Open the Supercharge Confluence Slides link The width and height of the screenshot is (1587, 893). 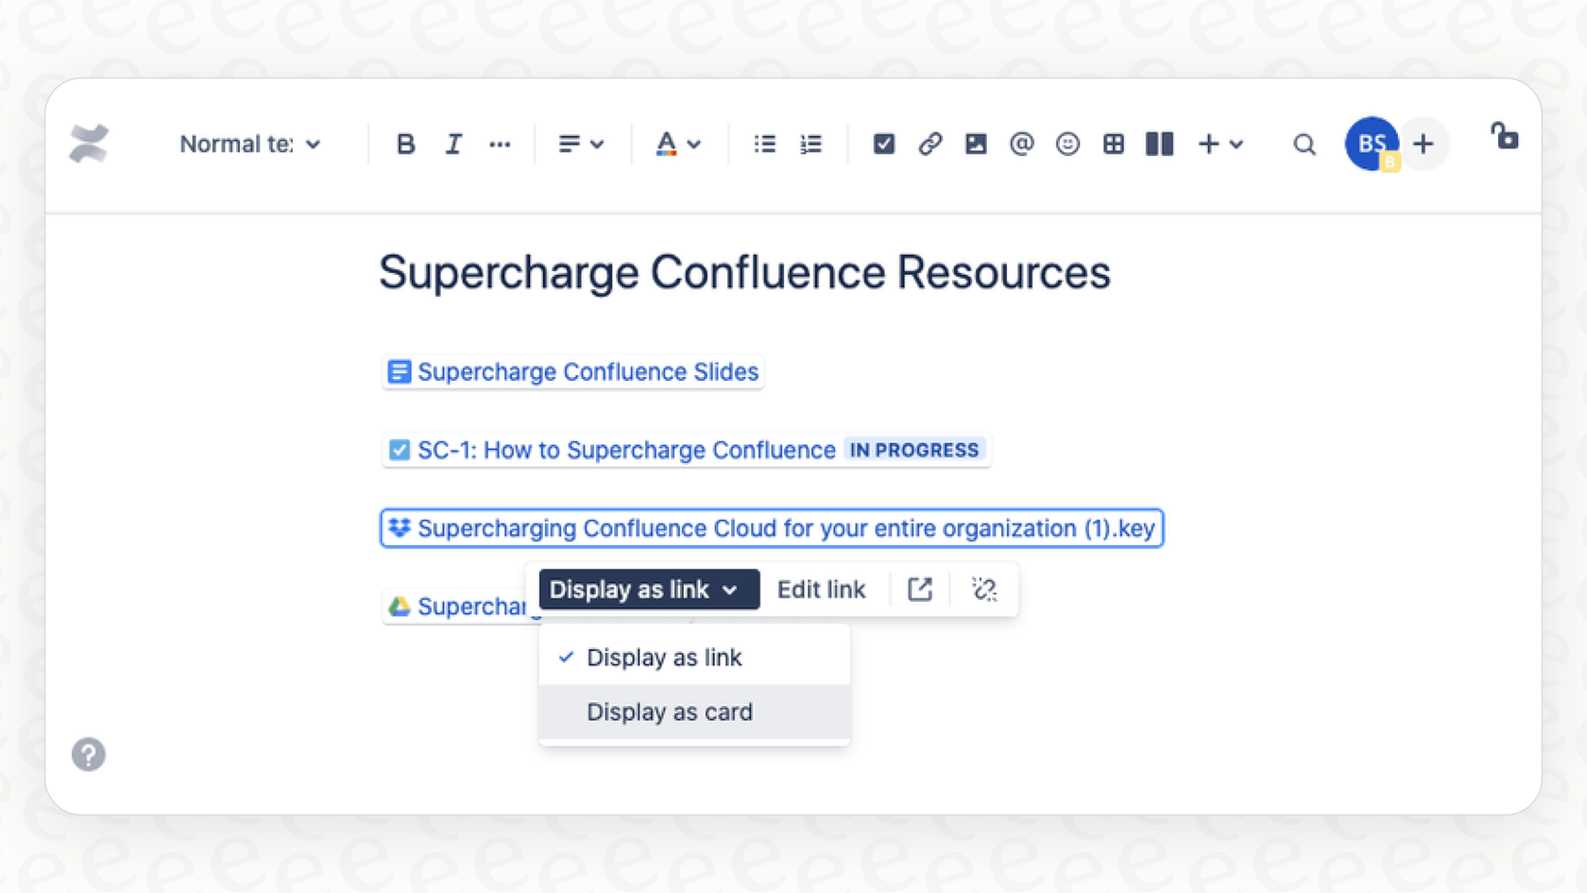pos(587,371)
